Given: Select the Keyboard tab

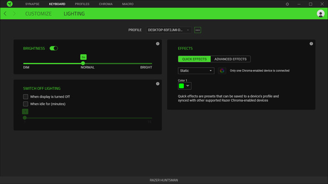Looking at the screenshot, I should click(x=57, y=4).
